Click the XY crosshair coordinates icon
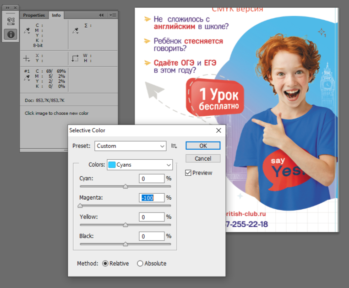 26,59
